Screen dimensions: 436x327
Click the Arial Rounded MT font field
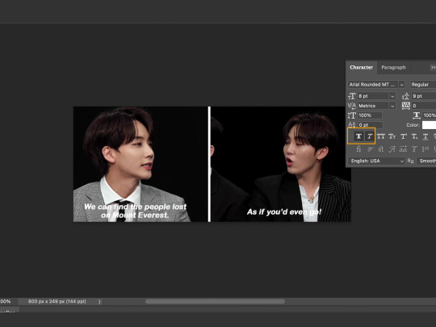(374, 84)
